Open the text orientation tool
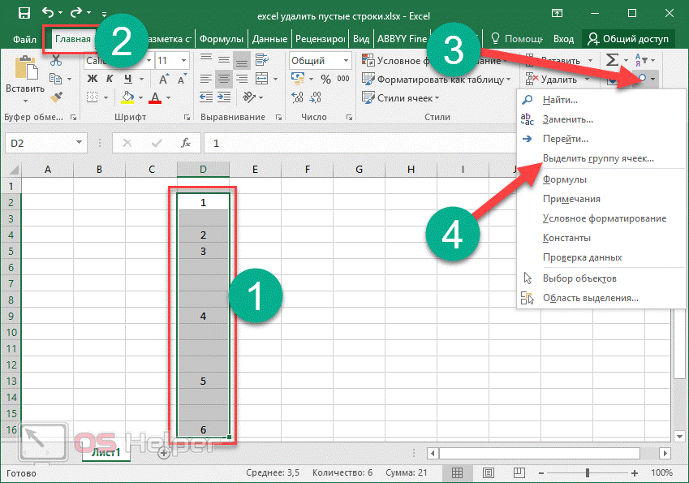689x483 pixels. click(x=249, y=97)
